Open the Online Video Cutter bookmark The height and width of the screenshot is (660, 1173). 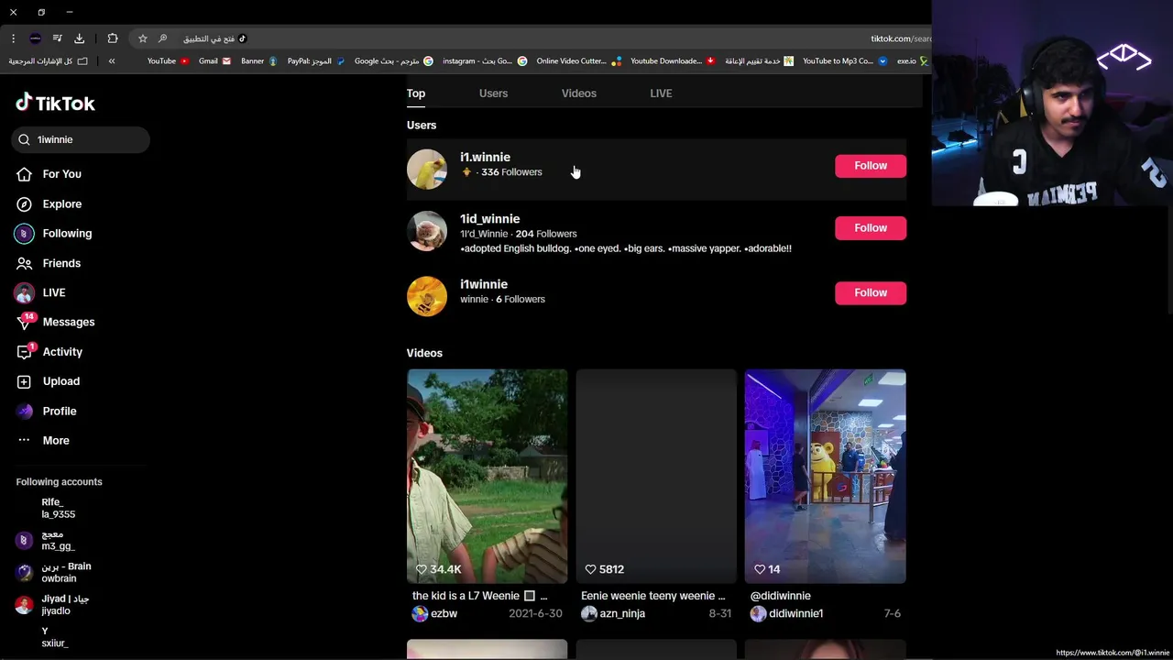(579, 61)
